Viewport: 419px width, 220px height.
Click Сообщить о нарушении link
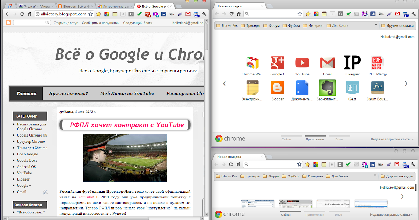[x=101, y=23]
